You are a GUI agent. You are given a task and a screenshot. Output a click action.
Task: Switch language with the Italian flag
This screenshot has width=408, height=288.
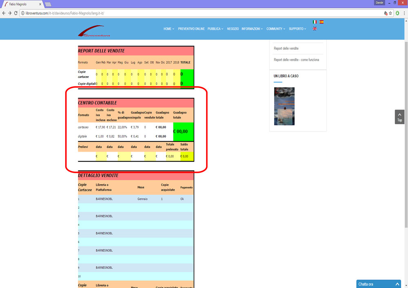tap(315, 22)
